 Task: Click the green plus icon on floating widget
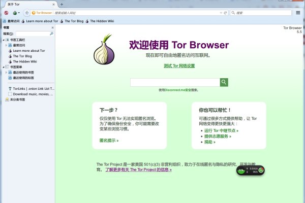click(261, 170)
